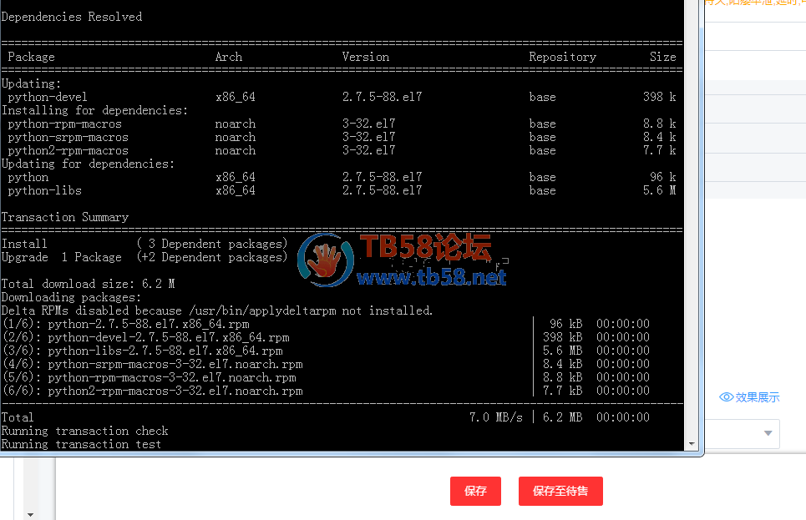Click the 'Repository' column header text
This screenshot has width=806, height=520.
[x=562, y=57]
